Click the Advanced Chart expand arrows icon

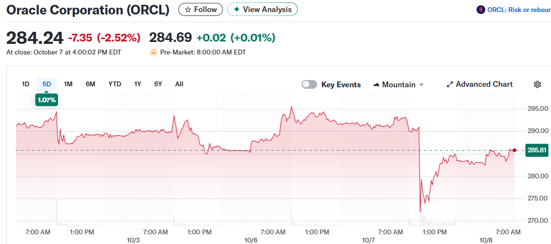(450, 84)
